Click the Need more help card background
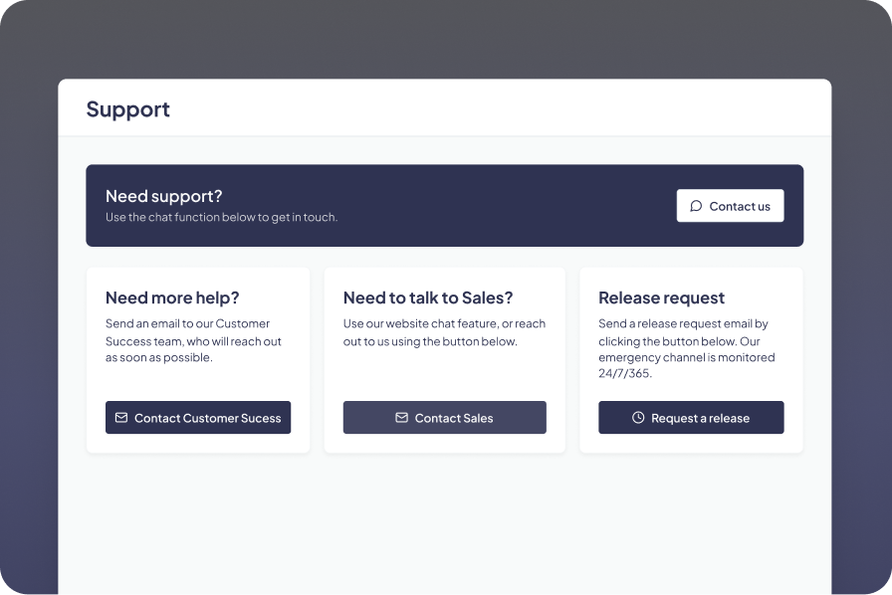This screenshot has width=892, height=595. click(x=198, y=381)
